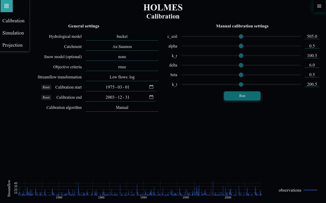Select the Calibration menu entry

(13, 21)
